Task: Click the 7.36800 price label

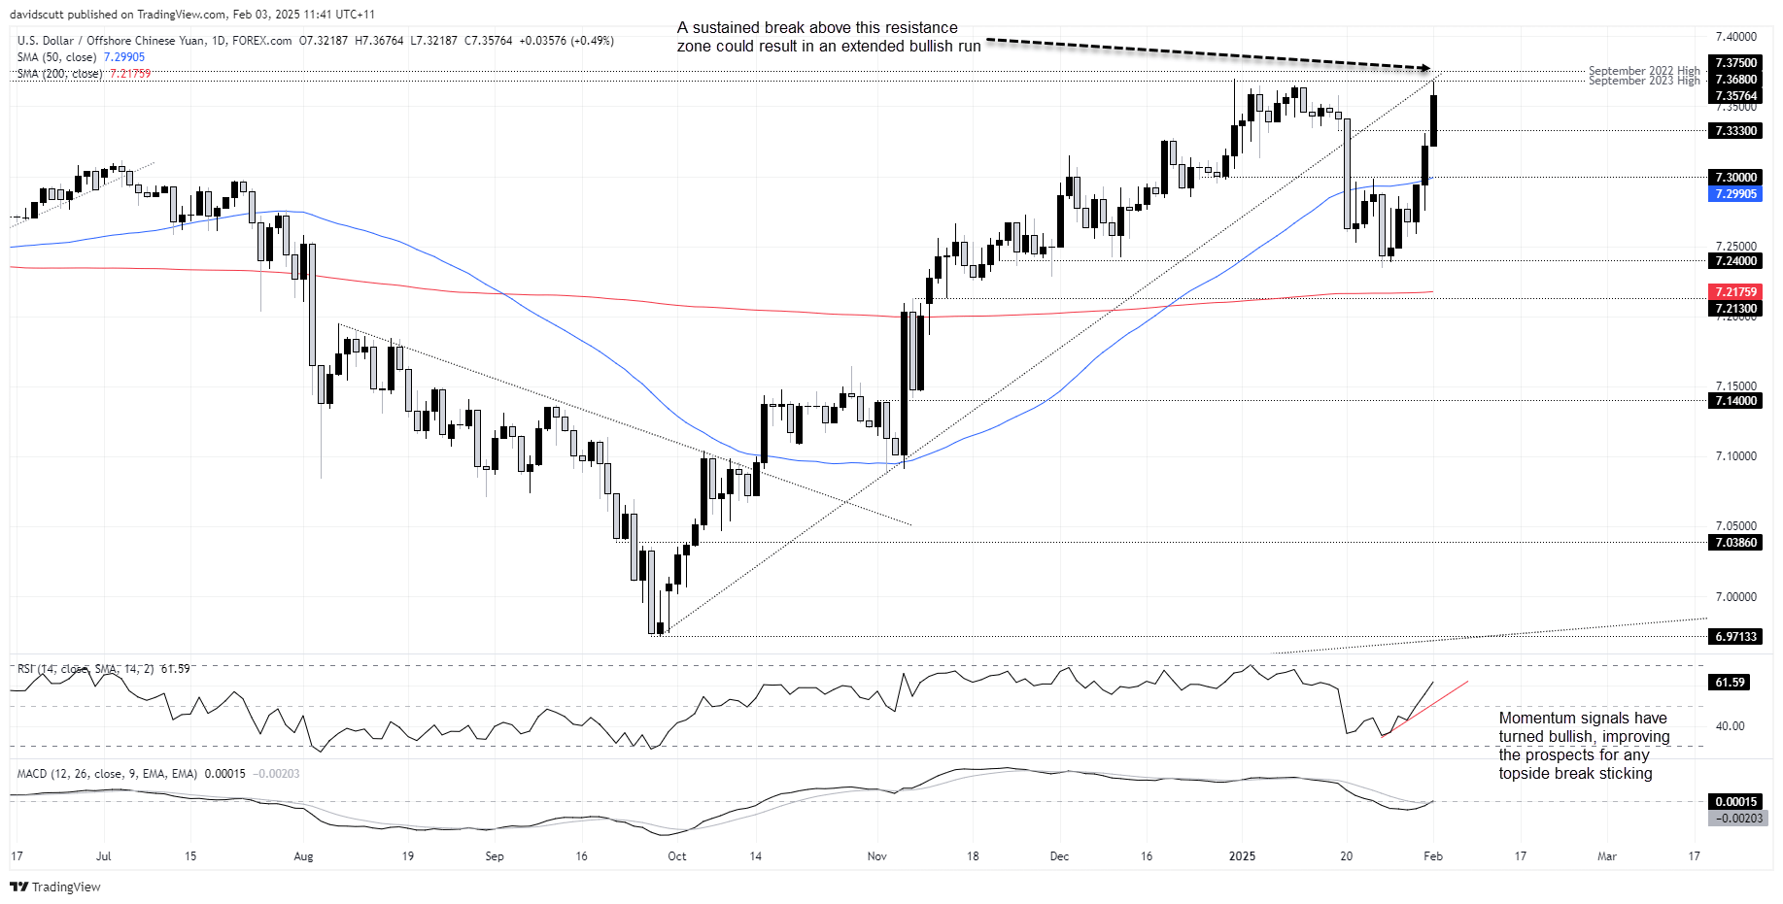Action: [x=1735, y=80]
